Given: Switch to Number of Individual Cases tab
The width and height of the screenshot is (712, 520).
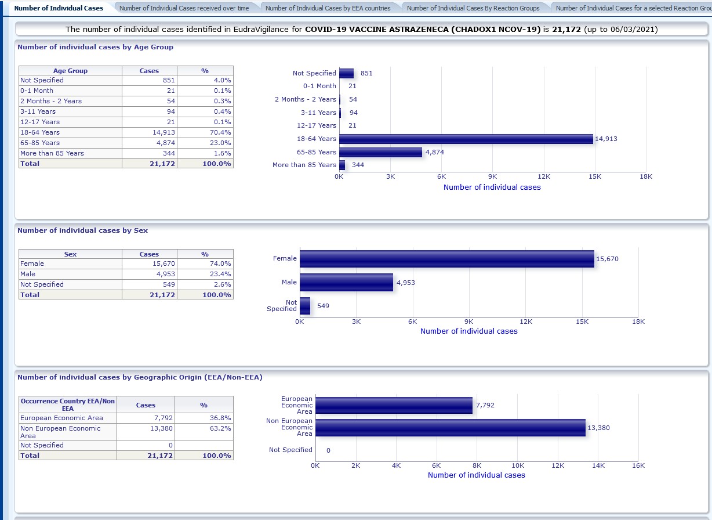Looking at the screenshot, I should tap(59, 8).
